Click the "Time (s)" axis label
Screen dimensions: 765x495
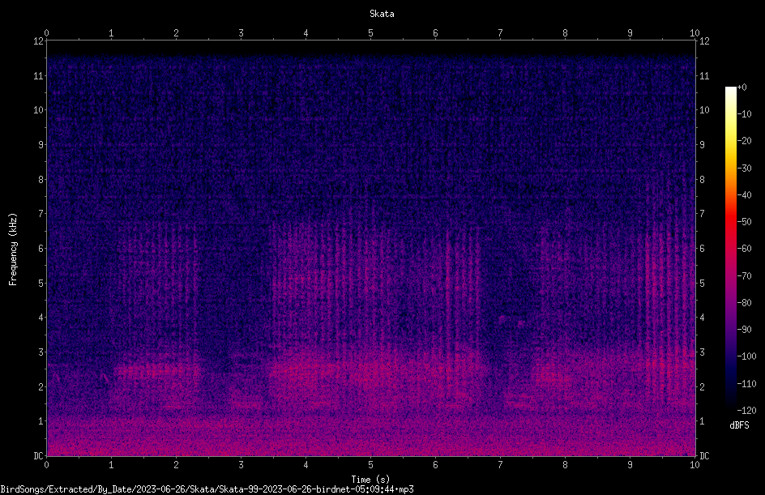pos(370,480)
